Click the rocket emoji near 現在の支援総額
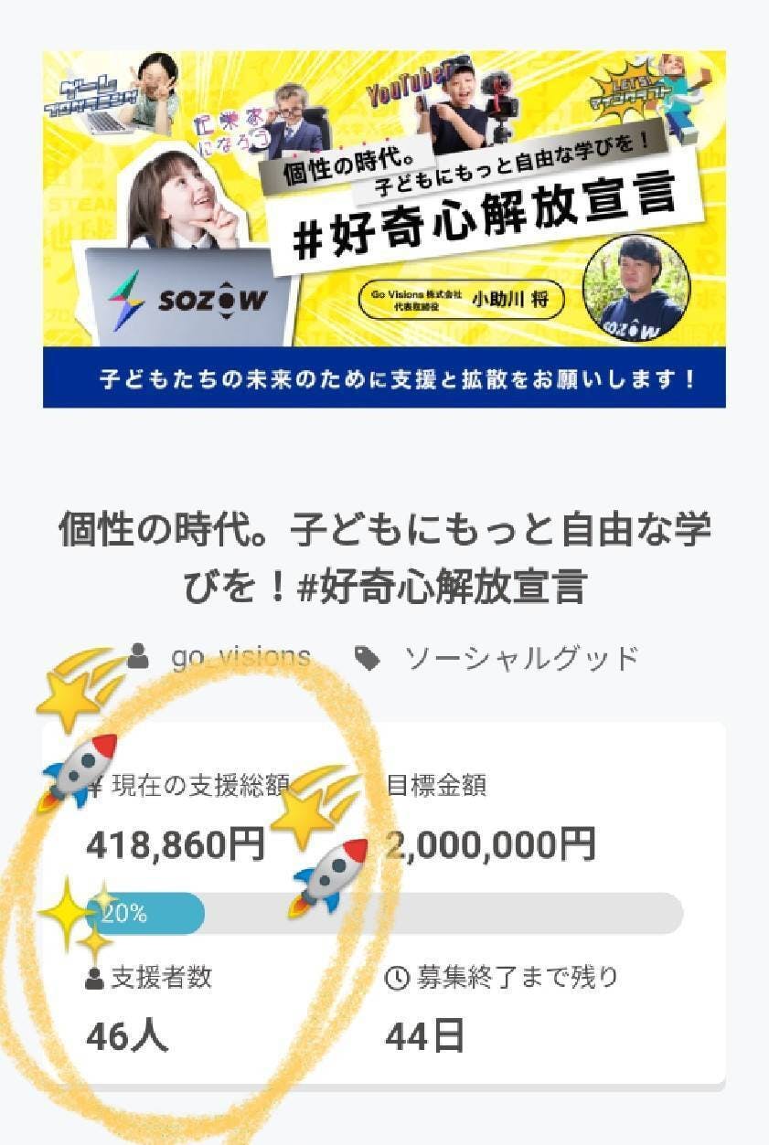Viewport: 769px width, 1145px height. click(77, 772)
